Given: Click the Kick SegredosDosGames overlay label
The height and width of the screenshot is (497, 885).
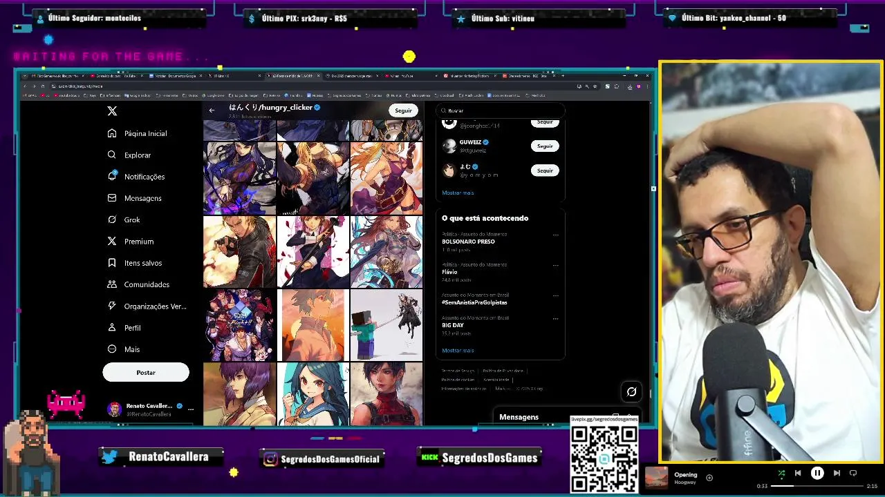Looking at the screenshot, I should tap(480, 458).
